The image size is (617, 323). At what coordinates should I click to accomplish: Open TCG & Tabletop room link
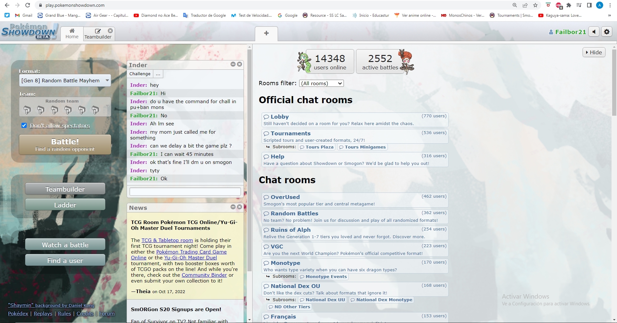(167, 240)
